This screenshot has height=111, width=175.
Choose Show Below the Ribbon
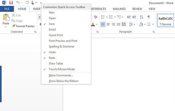66,81
